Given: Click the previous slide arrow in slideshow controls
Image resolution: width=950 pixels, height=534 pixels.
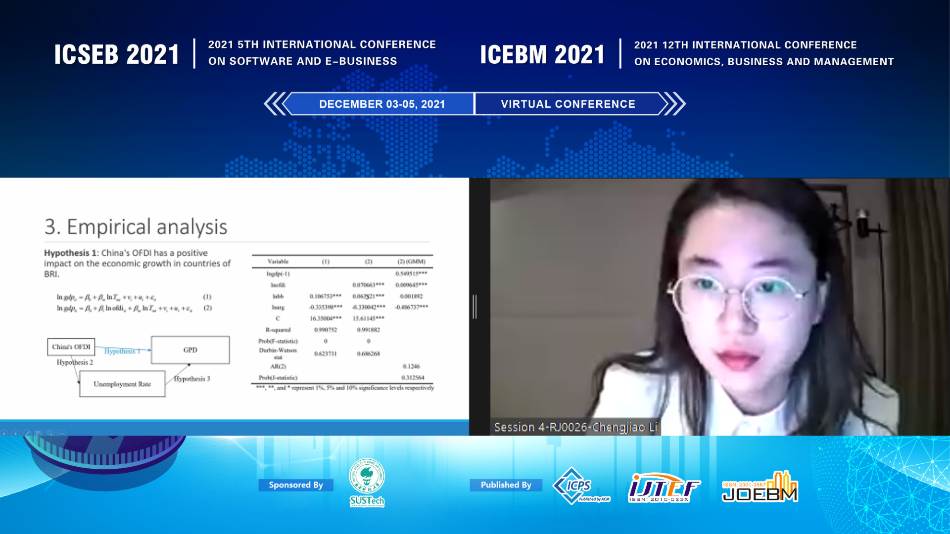Looking at the screenshot, I should tap(4, 433).
